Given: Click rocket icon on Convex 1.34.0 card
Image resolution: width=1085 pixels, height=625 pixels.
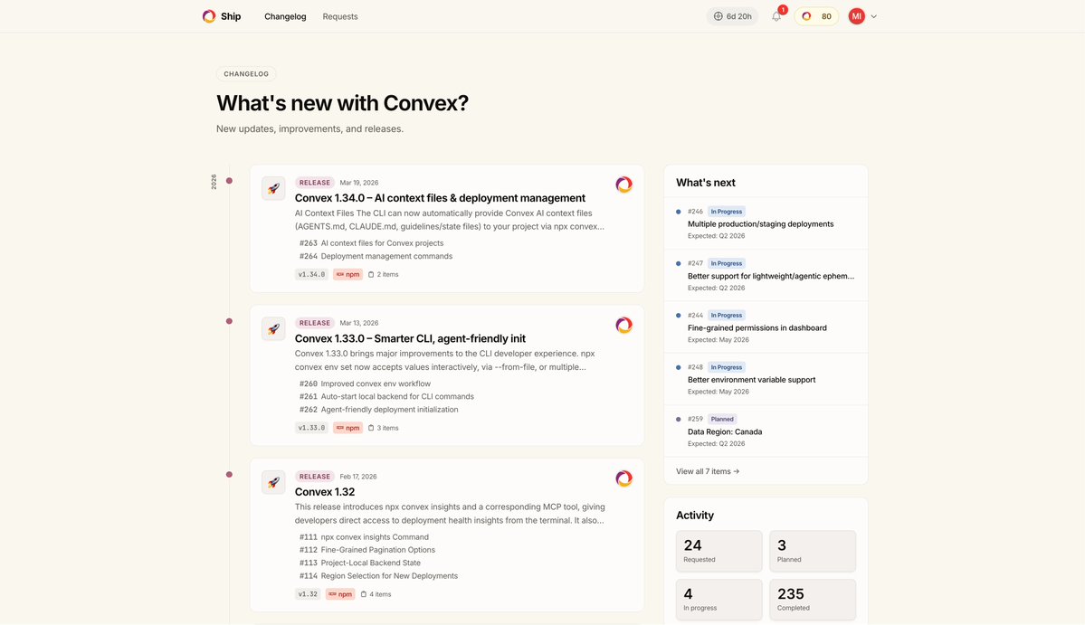Looking at the screenshot, I should [273, 188].
